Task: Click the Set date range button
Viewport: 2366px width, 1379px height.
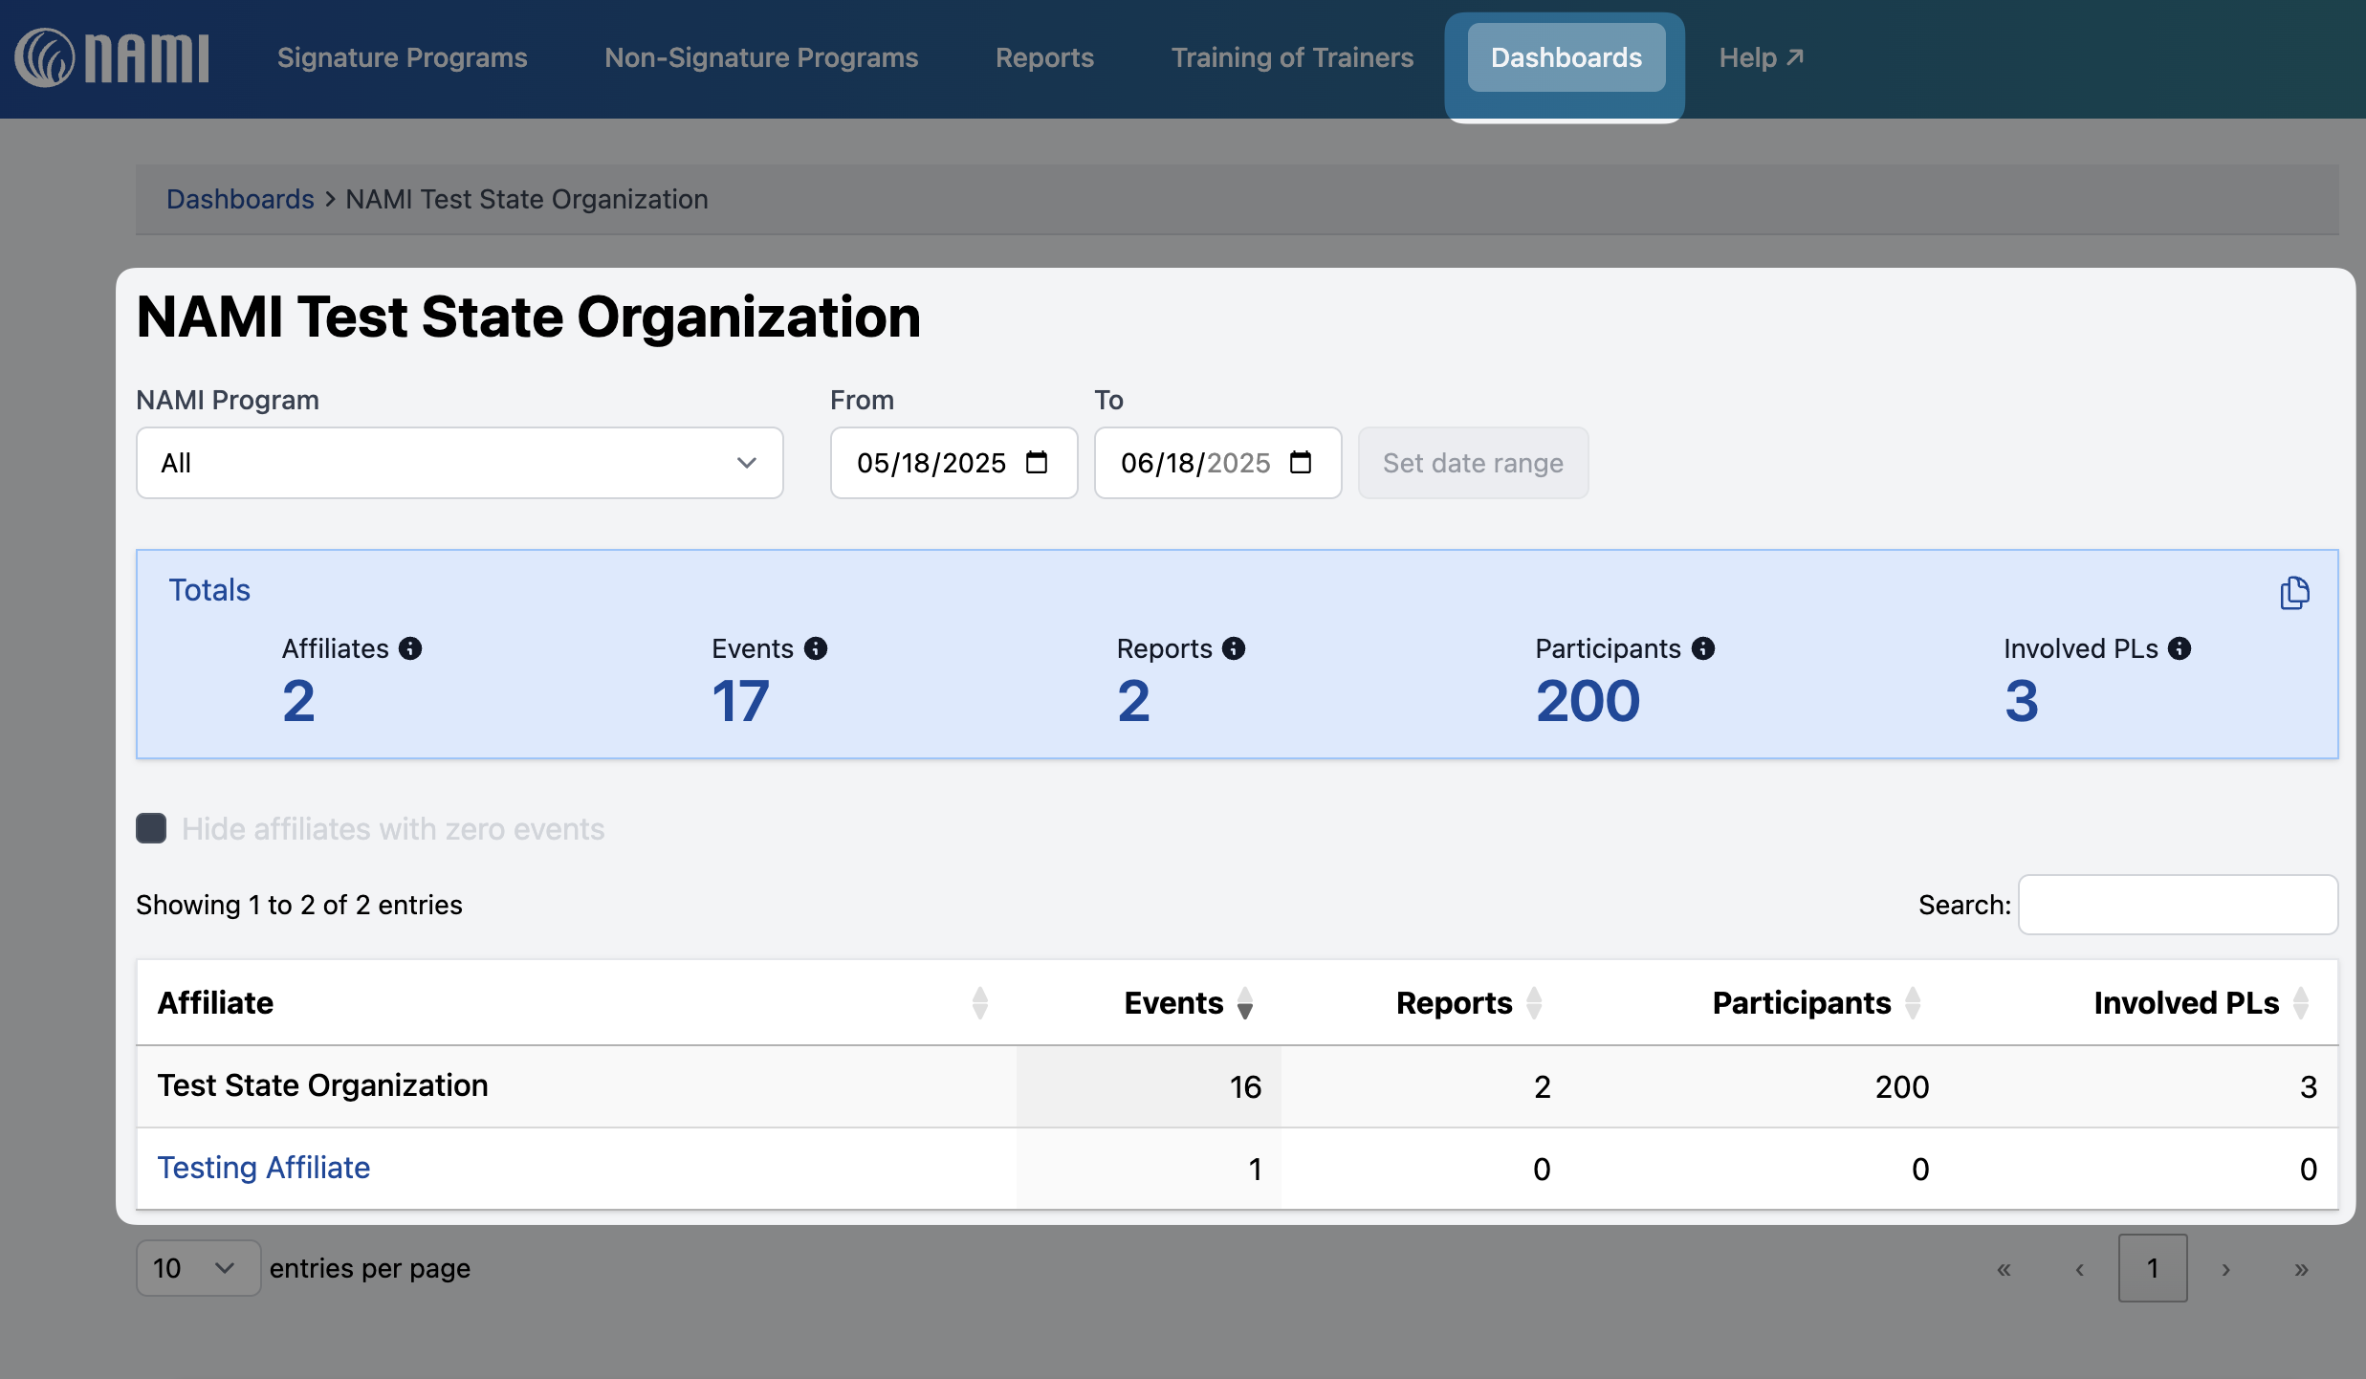Action: 1473,463
